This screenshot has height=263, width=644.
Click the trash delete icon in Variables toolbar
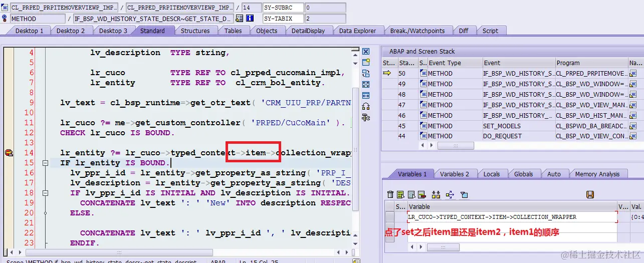[390, 194]
